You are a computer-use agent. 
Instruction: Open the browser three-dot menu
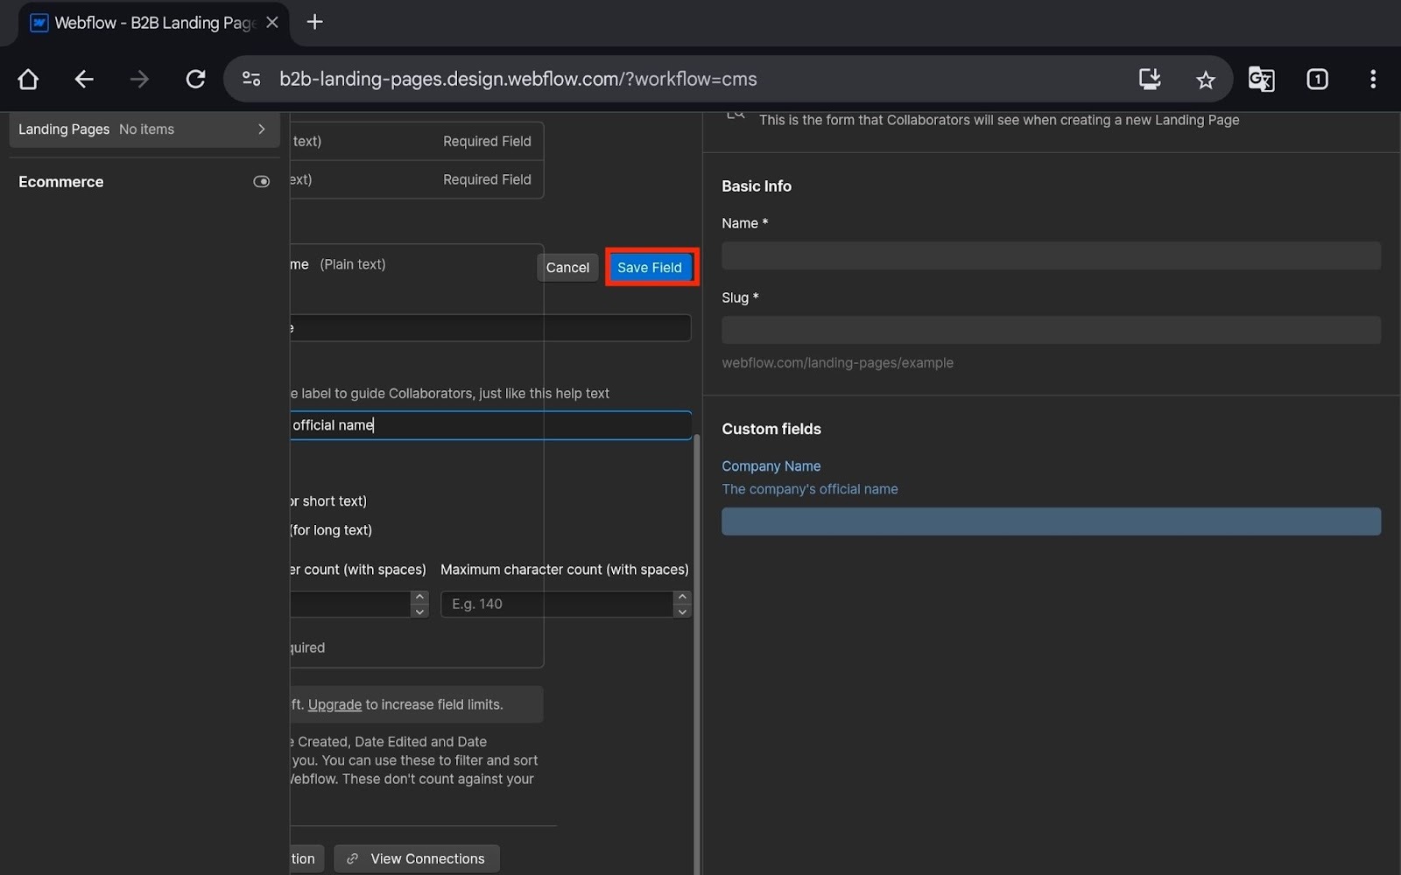(1372, 80)
